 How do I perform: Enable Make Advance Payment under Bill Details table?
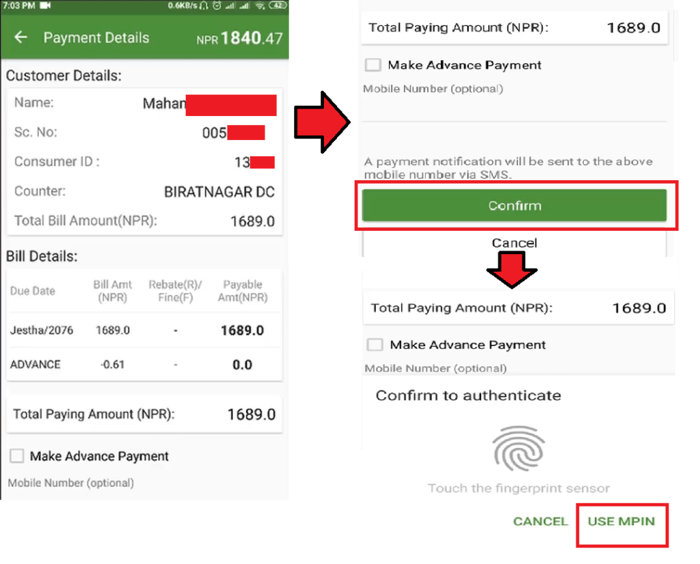pyautogui.click(x=17, y=456)
